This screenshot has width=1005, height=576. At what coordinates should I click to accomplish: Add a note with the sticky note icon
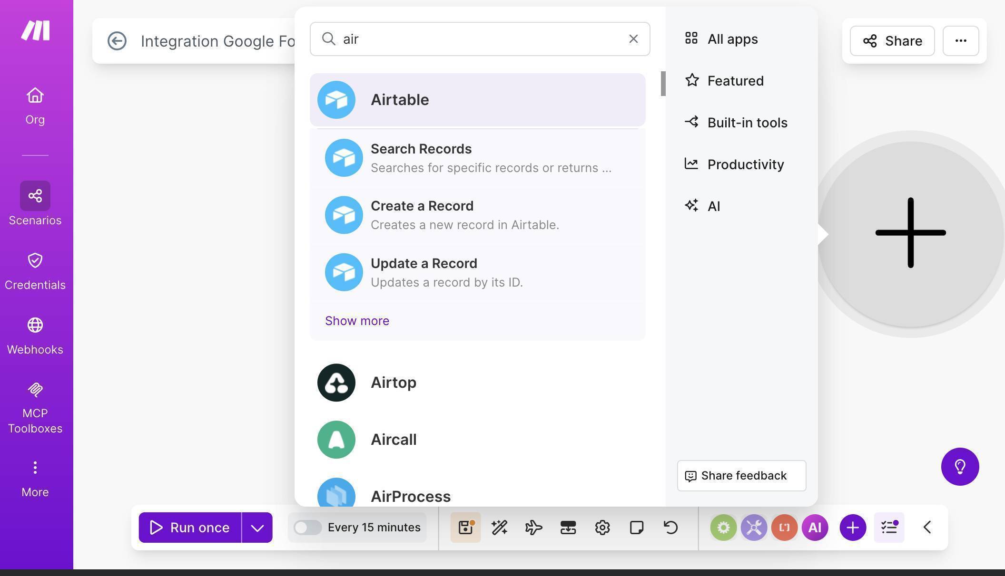(x=636, y=527)
